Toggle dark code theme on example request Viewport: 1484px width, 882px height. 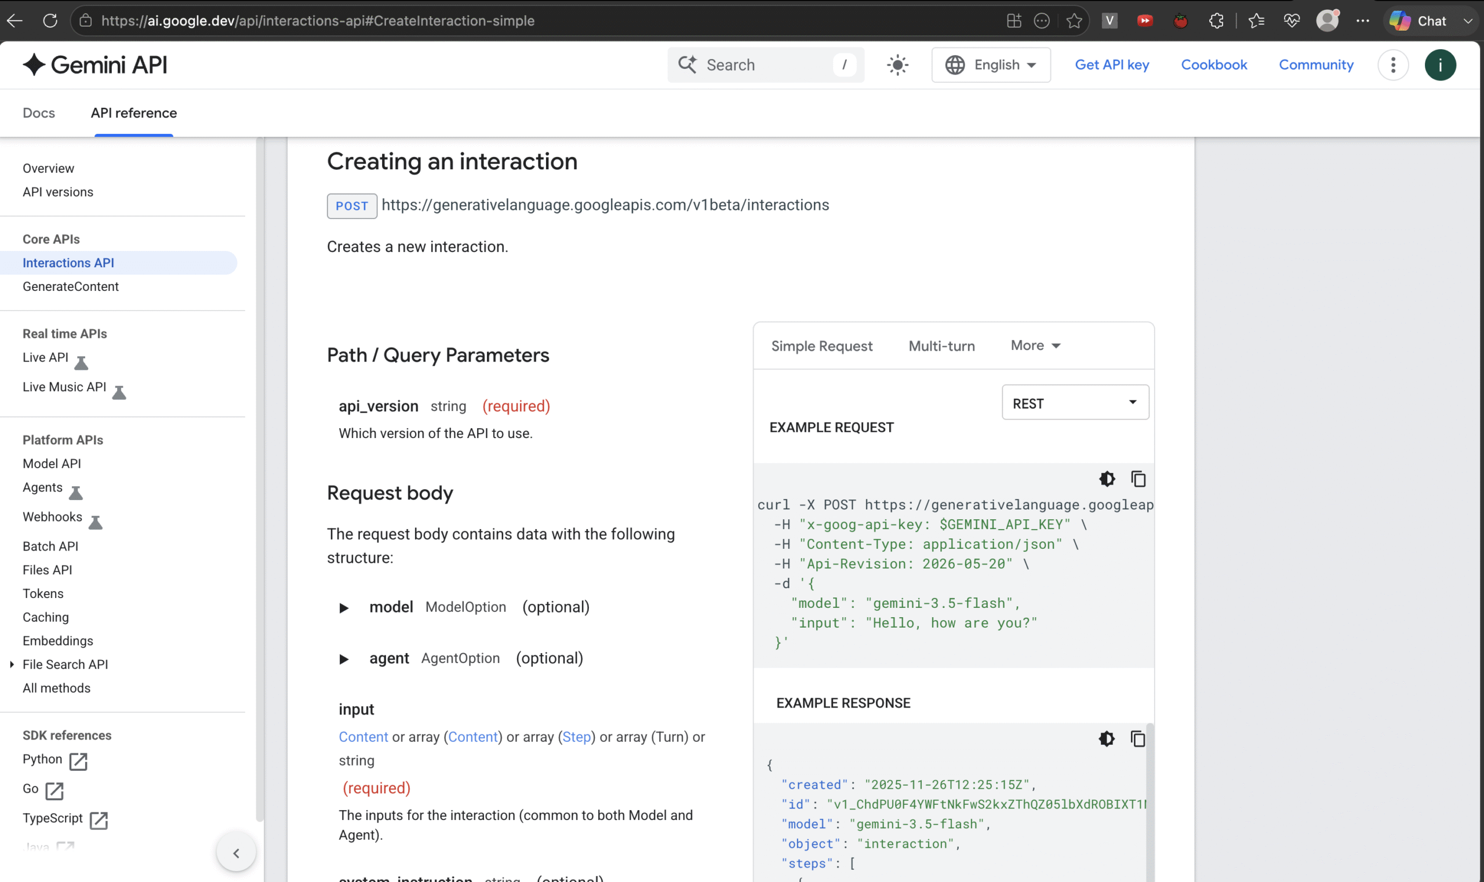click(1107, 479)
